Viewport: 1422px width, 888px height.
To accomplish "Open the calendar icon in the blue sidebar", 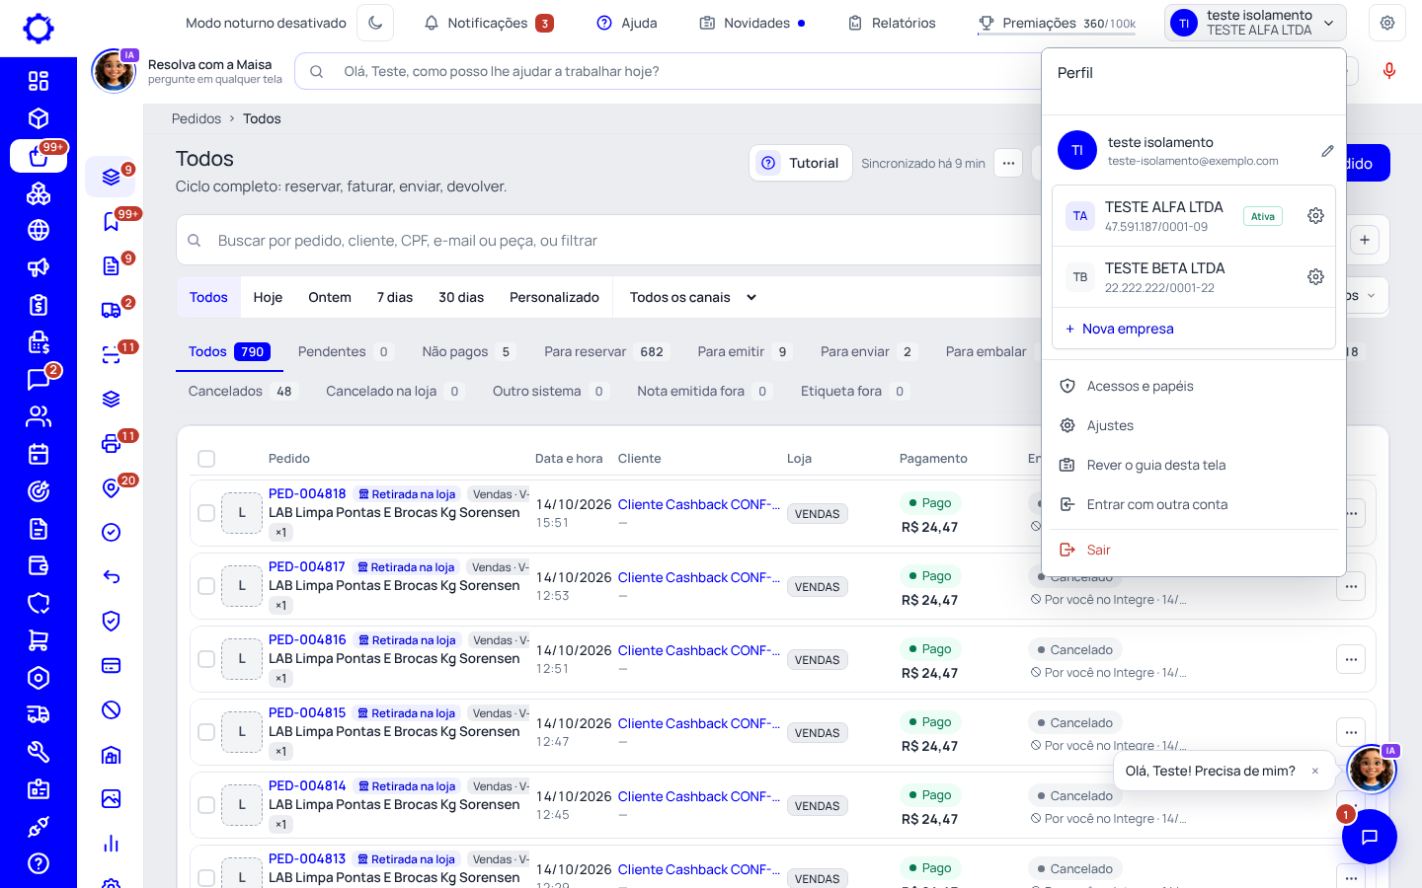I will coord(39,454).
